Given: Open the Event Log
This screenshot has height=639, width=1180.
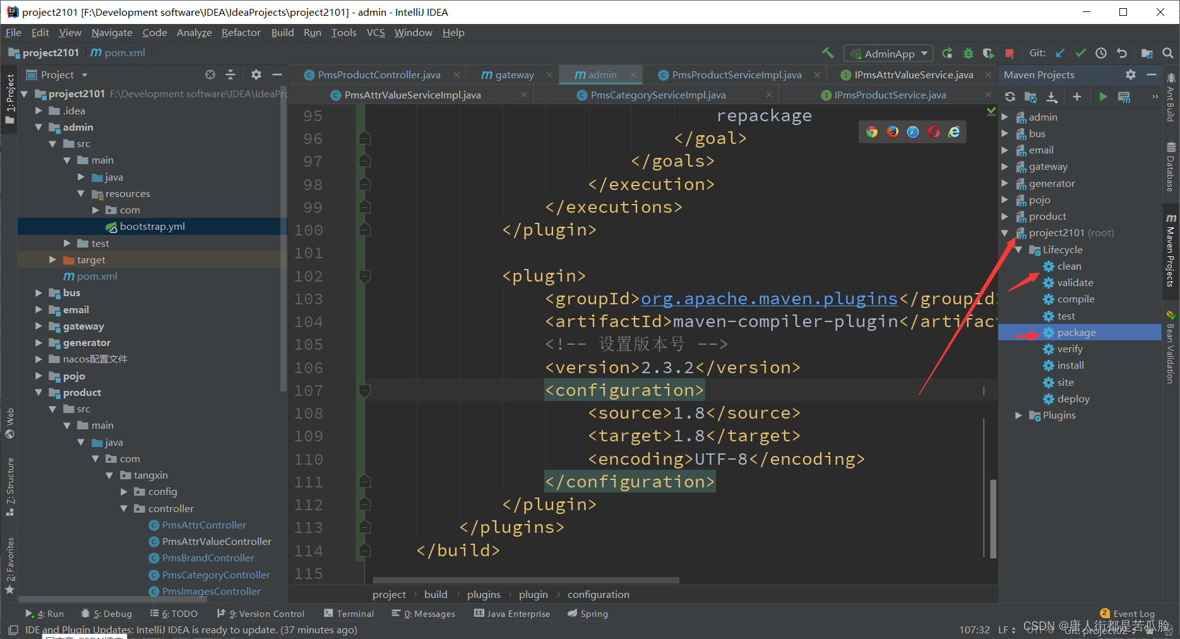Looking at the screenshot, I should pyautogui.click(x=1127, y=613).
